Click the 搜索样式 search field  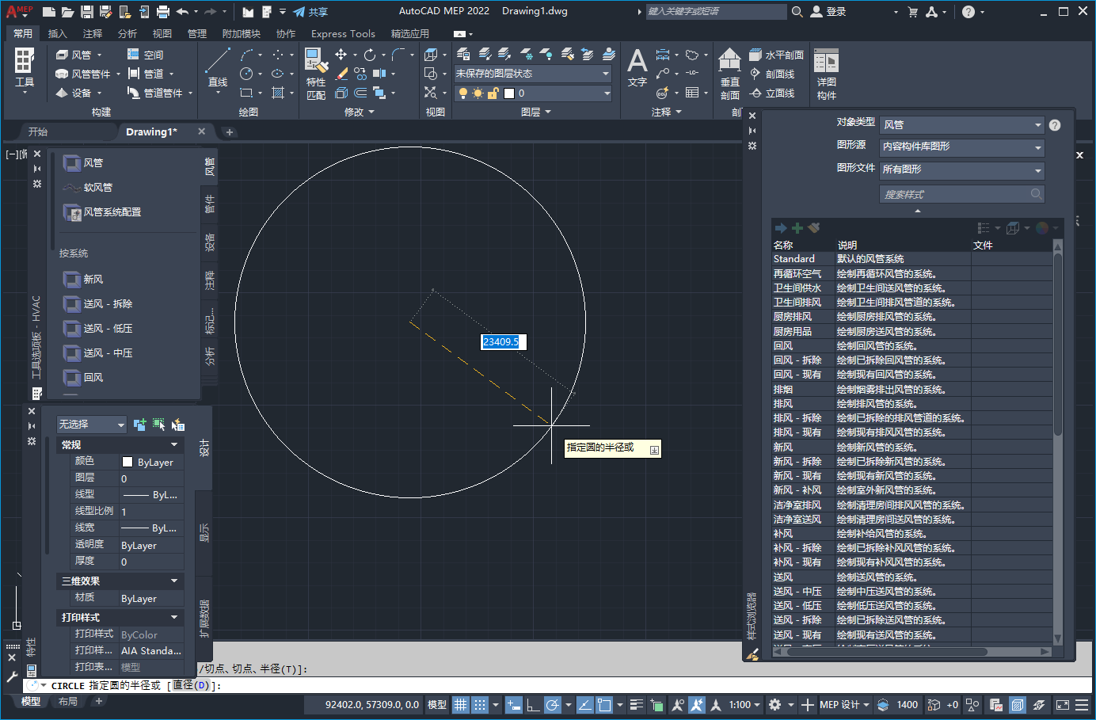coord(957,193)
